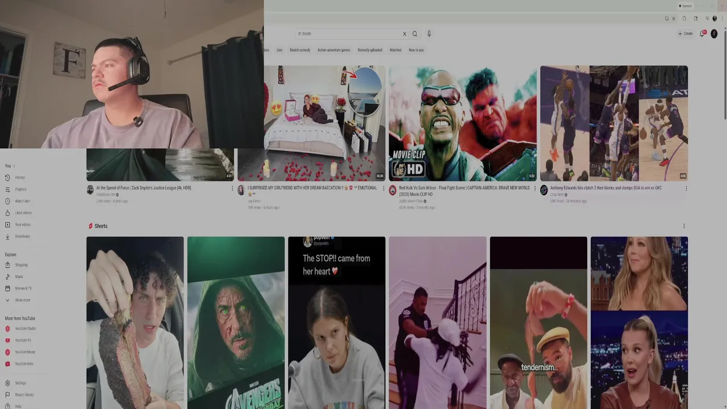727x409 pixels.
Task: Open options for Anthony Edwards clutch video
Action: [686, 188]
